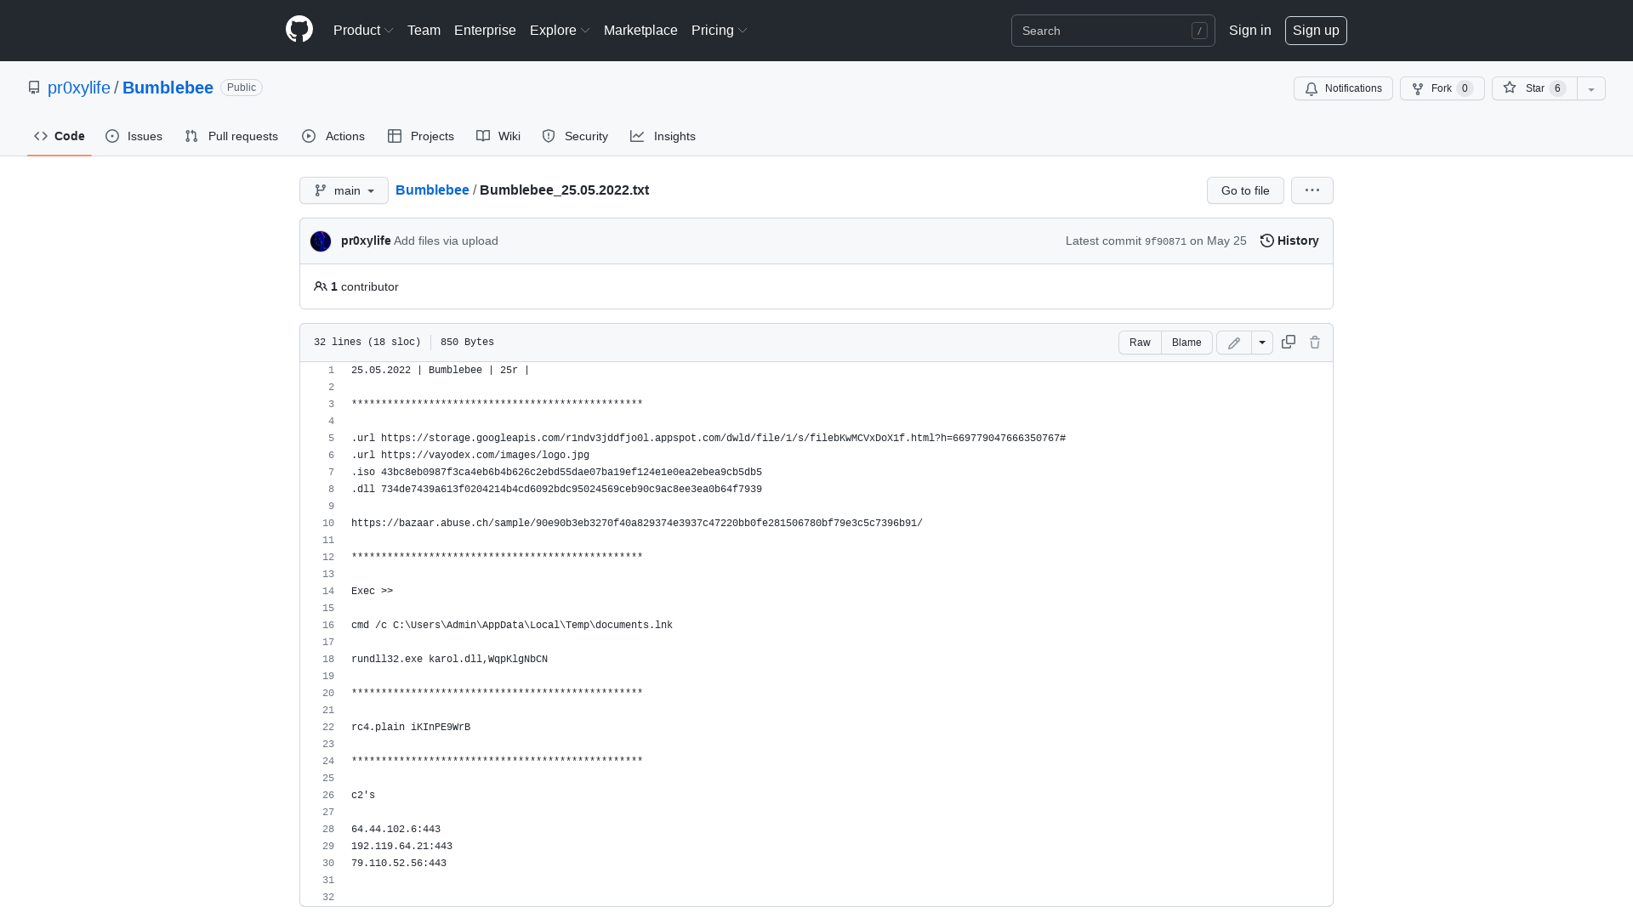
Task: Click the .iso hash line
Action: click(x=556, y=473)
